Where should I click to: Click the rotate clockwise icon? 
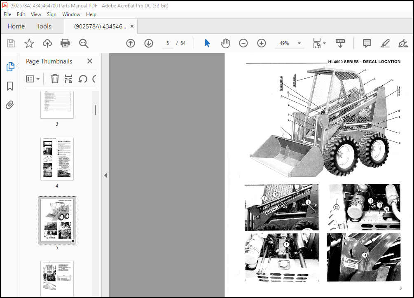point(94,79)
